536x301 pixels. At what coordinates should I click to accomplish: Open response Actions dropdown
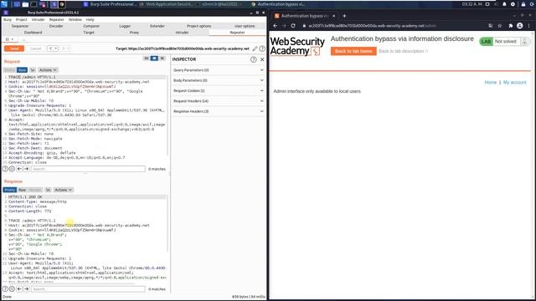coord(64,190)
